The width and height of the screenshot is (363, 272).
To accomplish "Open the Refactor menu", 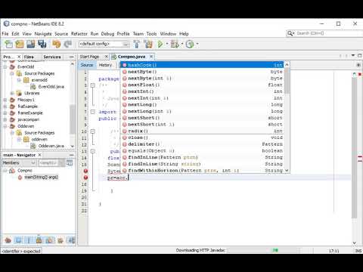I will pos(79,34).
